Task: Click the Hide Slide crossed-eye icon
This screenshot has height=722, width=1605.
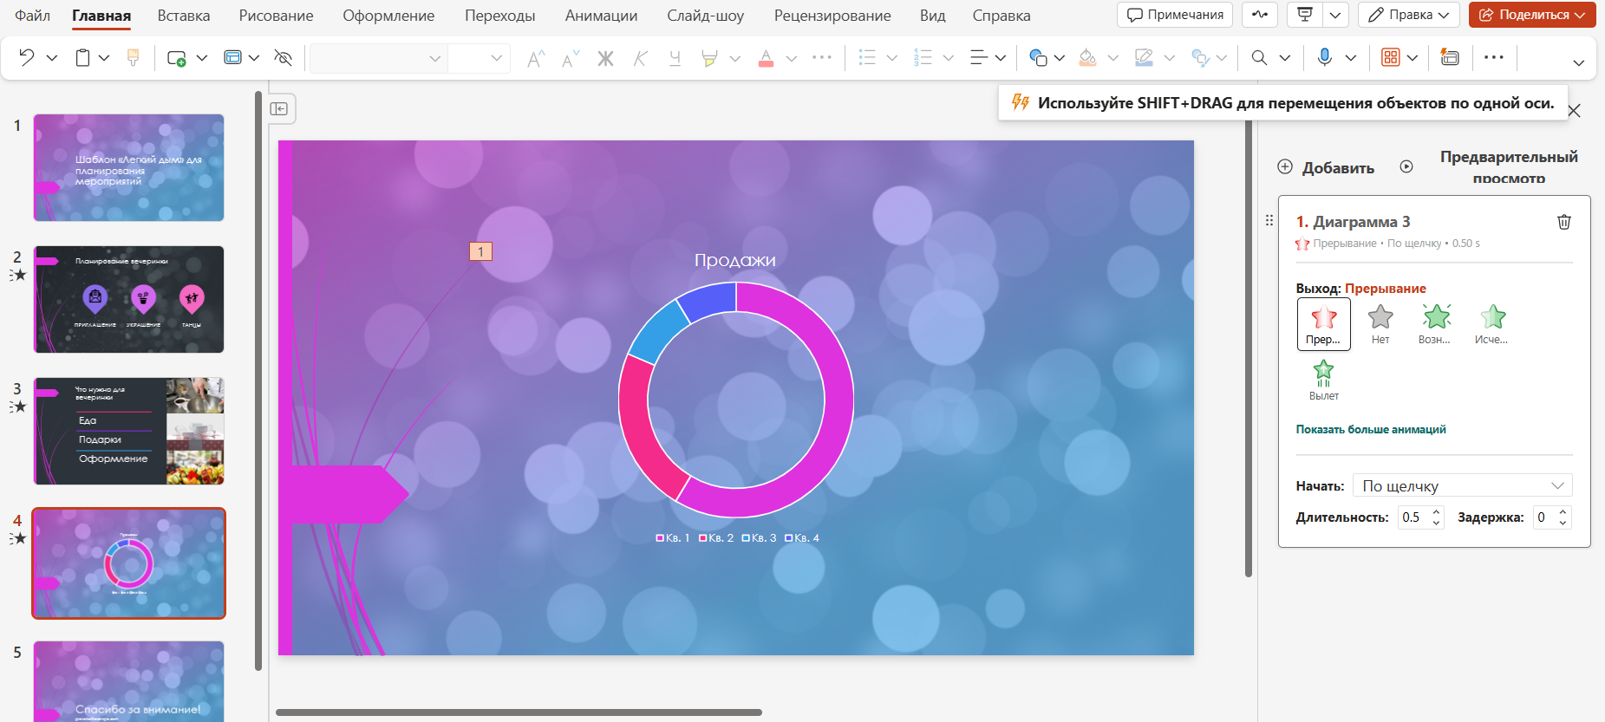Action: pos(283,57)
